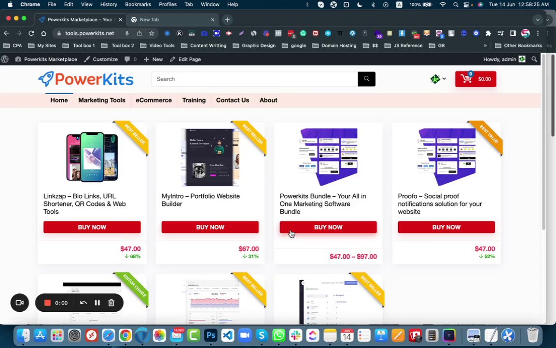556x348 pixels.
Task: Open the comments bubble in admin bar
Action: (x=130, y=59)
